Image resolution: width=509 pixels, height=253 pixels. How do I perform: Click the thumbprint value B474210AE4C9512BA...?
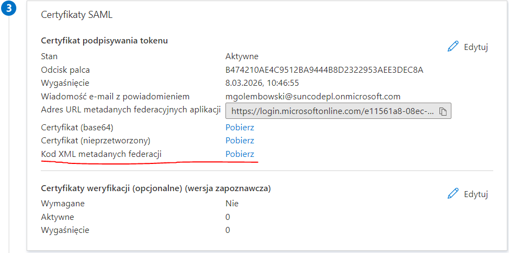pyautogui.click(x=324, y=69)
